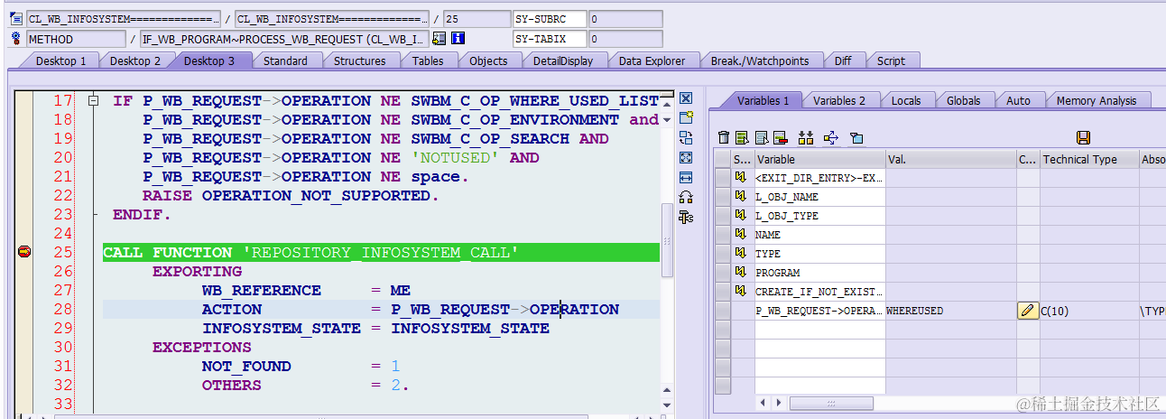Viewport: 1166px width, 419px height.
Task: Click the highlighted CALL FUNCTION line 25
Action: (x=381, y=253)
